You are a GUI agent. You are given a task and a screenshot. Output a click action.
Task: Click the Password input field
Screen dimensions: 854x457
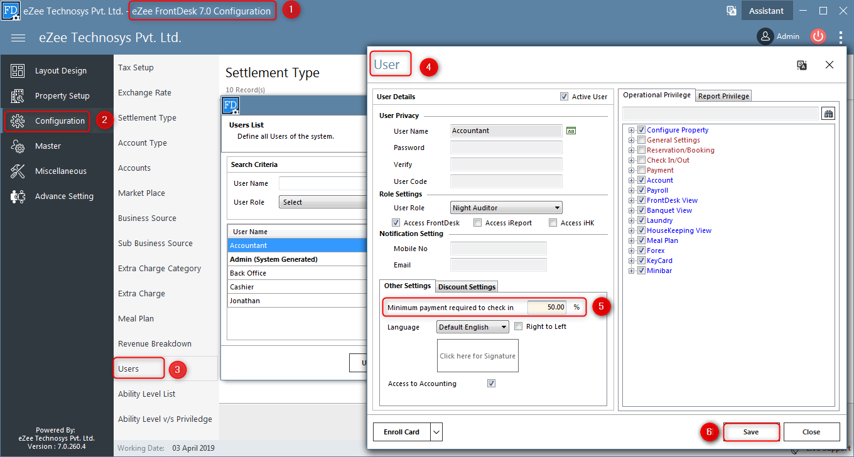506,148
